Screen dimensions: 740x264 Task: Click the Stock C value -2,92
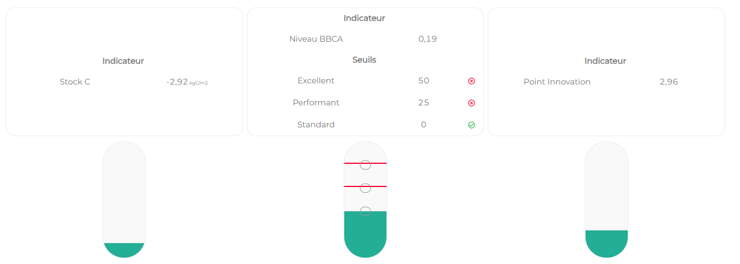click(x=177, y=82)
